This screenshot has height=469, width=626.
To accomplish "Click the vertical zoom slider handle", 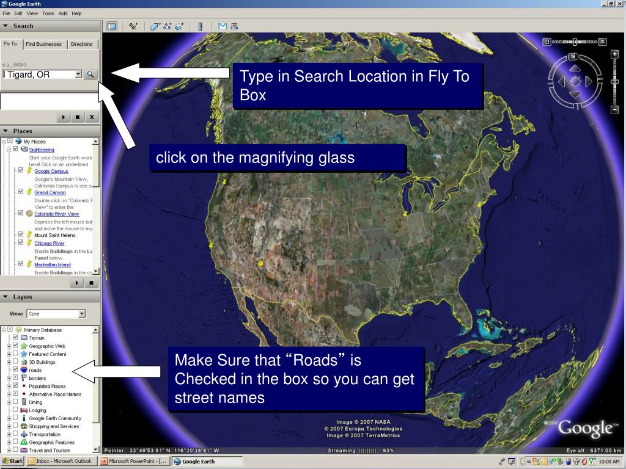I will 615,82.
